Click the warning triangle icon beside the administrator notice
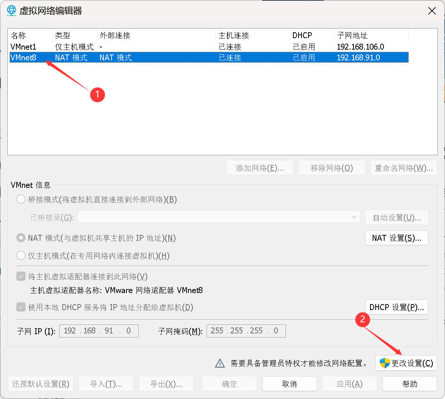This screenshot has width=445, height=399. point(220,363)
